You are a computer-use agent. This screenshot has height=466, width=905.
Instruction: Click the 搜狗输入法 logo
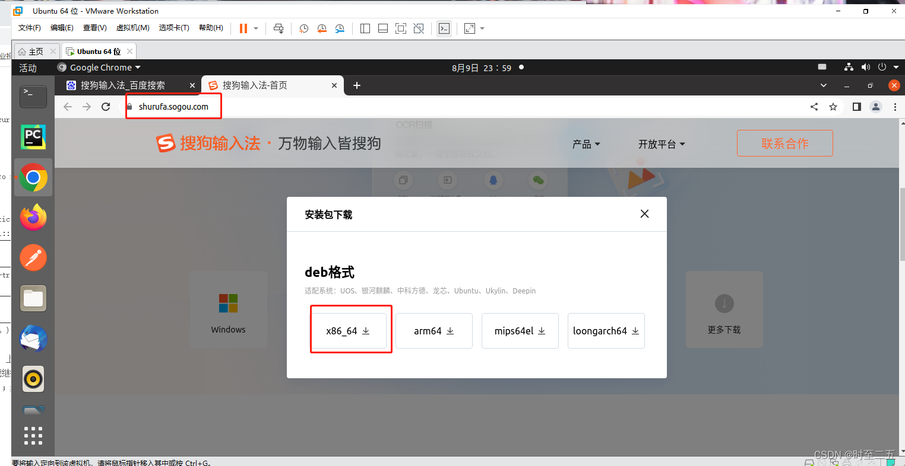pyautogui.click(x=208, y=143)
